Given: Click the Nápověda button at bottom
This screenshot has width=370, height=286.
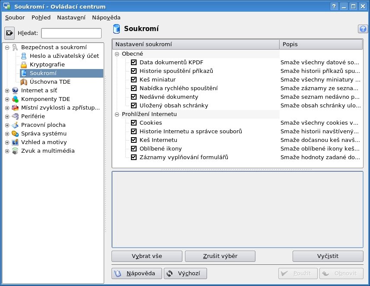Looking at the screenshot, I should coord(137,273).
